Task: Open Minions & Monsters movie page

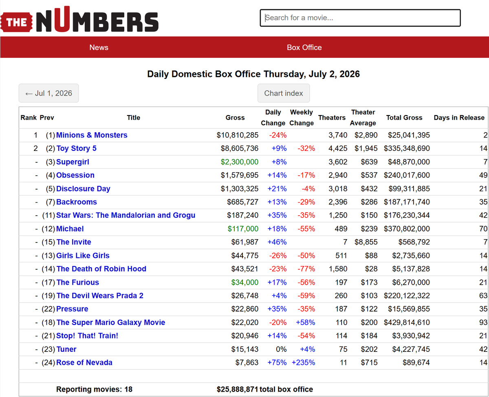Action: click(x=92, y=135)
